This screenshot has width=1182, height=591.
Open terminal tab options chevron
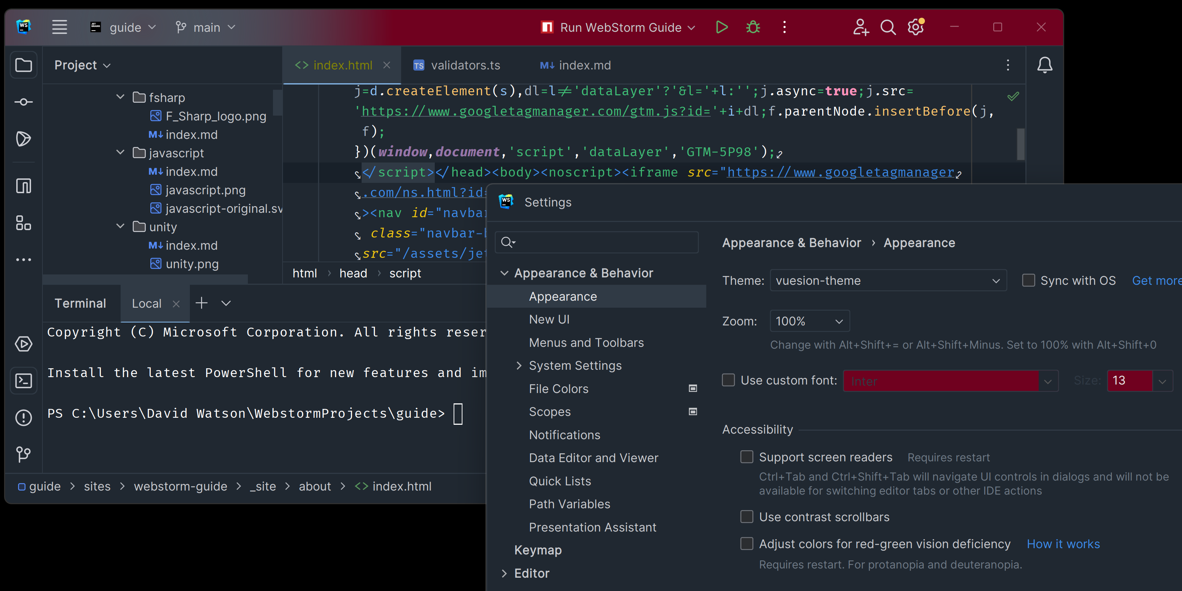(226, 303)
